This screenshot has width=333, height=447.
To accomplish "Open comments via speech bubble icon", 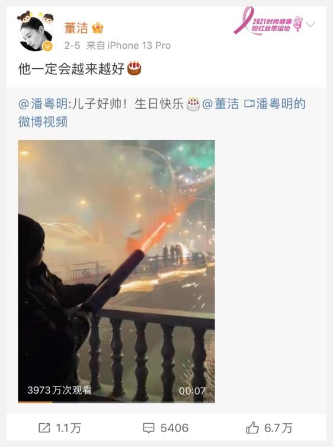I will (149, 428).
